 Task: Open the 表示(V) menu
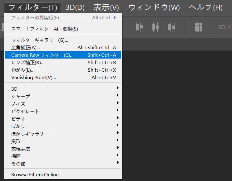coord(106,7)
